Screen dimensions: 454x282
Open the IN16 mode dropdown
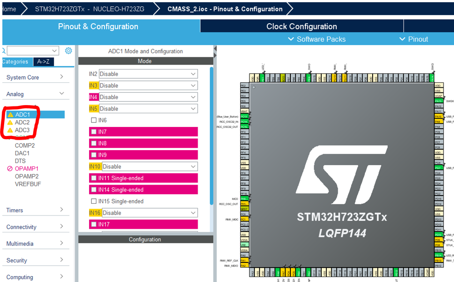[150, 213]
